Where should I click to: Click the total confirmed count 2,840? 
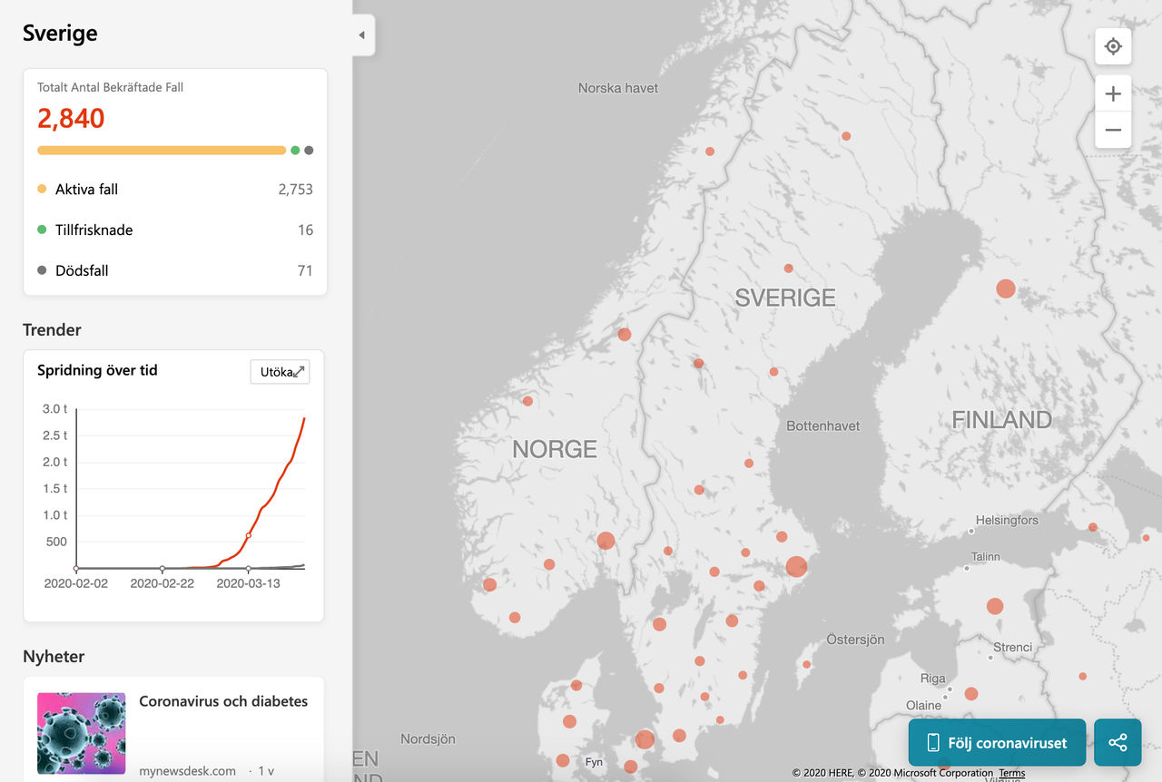71,119
